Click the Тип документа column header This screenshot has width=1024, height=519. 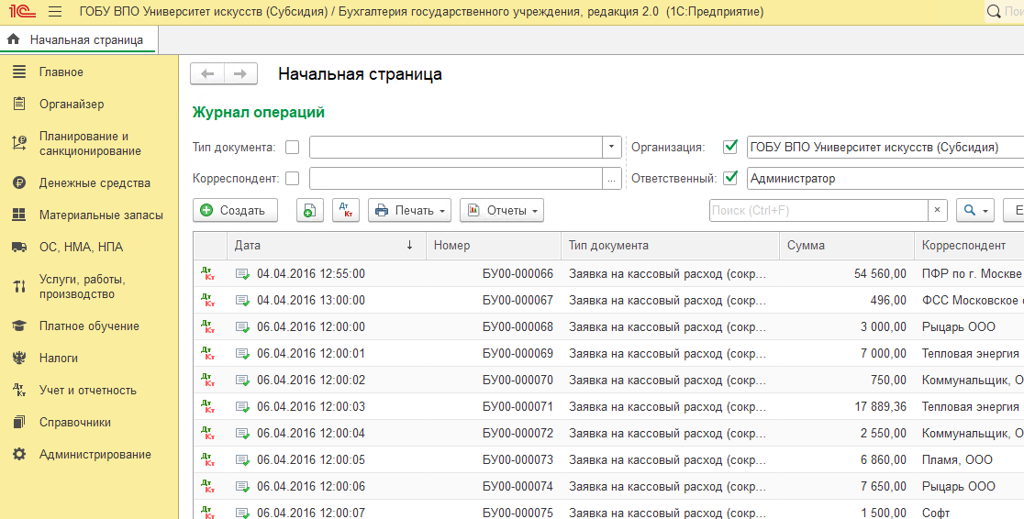tap(670, 246)
